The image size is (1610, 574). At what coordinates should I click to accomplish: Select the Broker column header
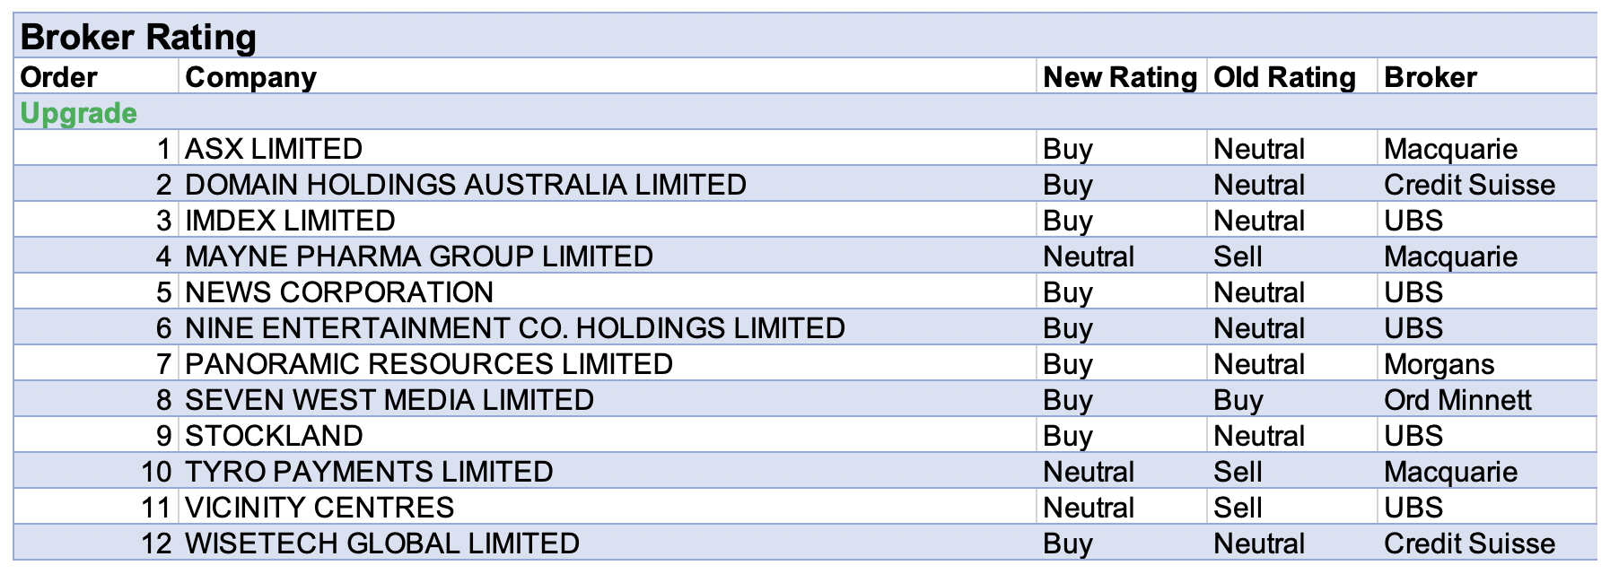pyautogui.click(x=1430, y=77)
